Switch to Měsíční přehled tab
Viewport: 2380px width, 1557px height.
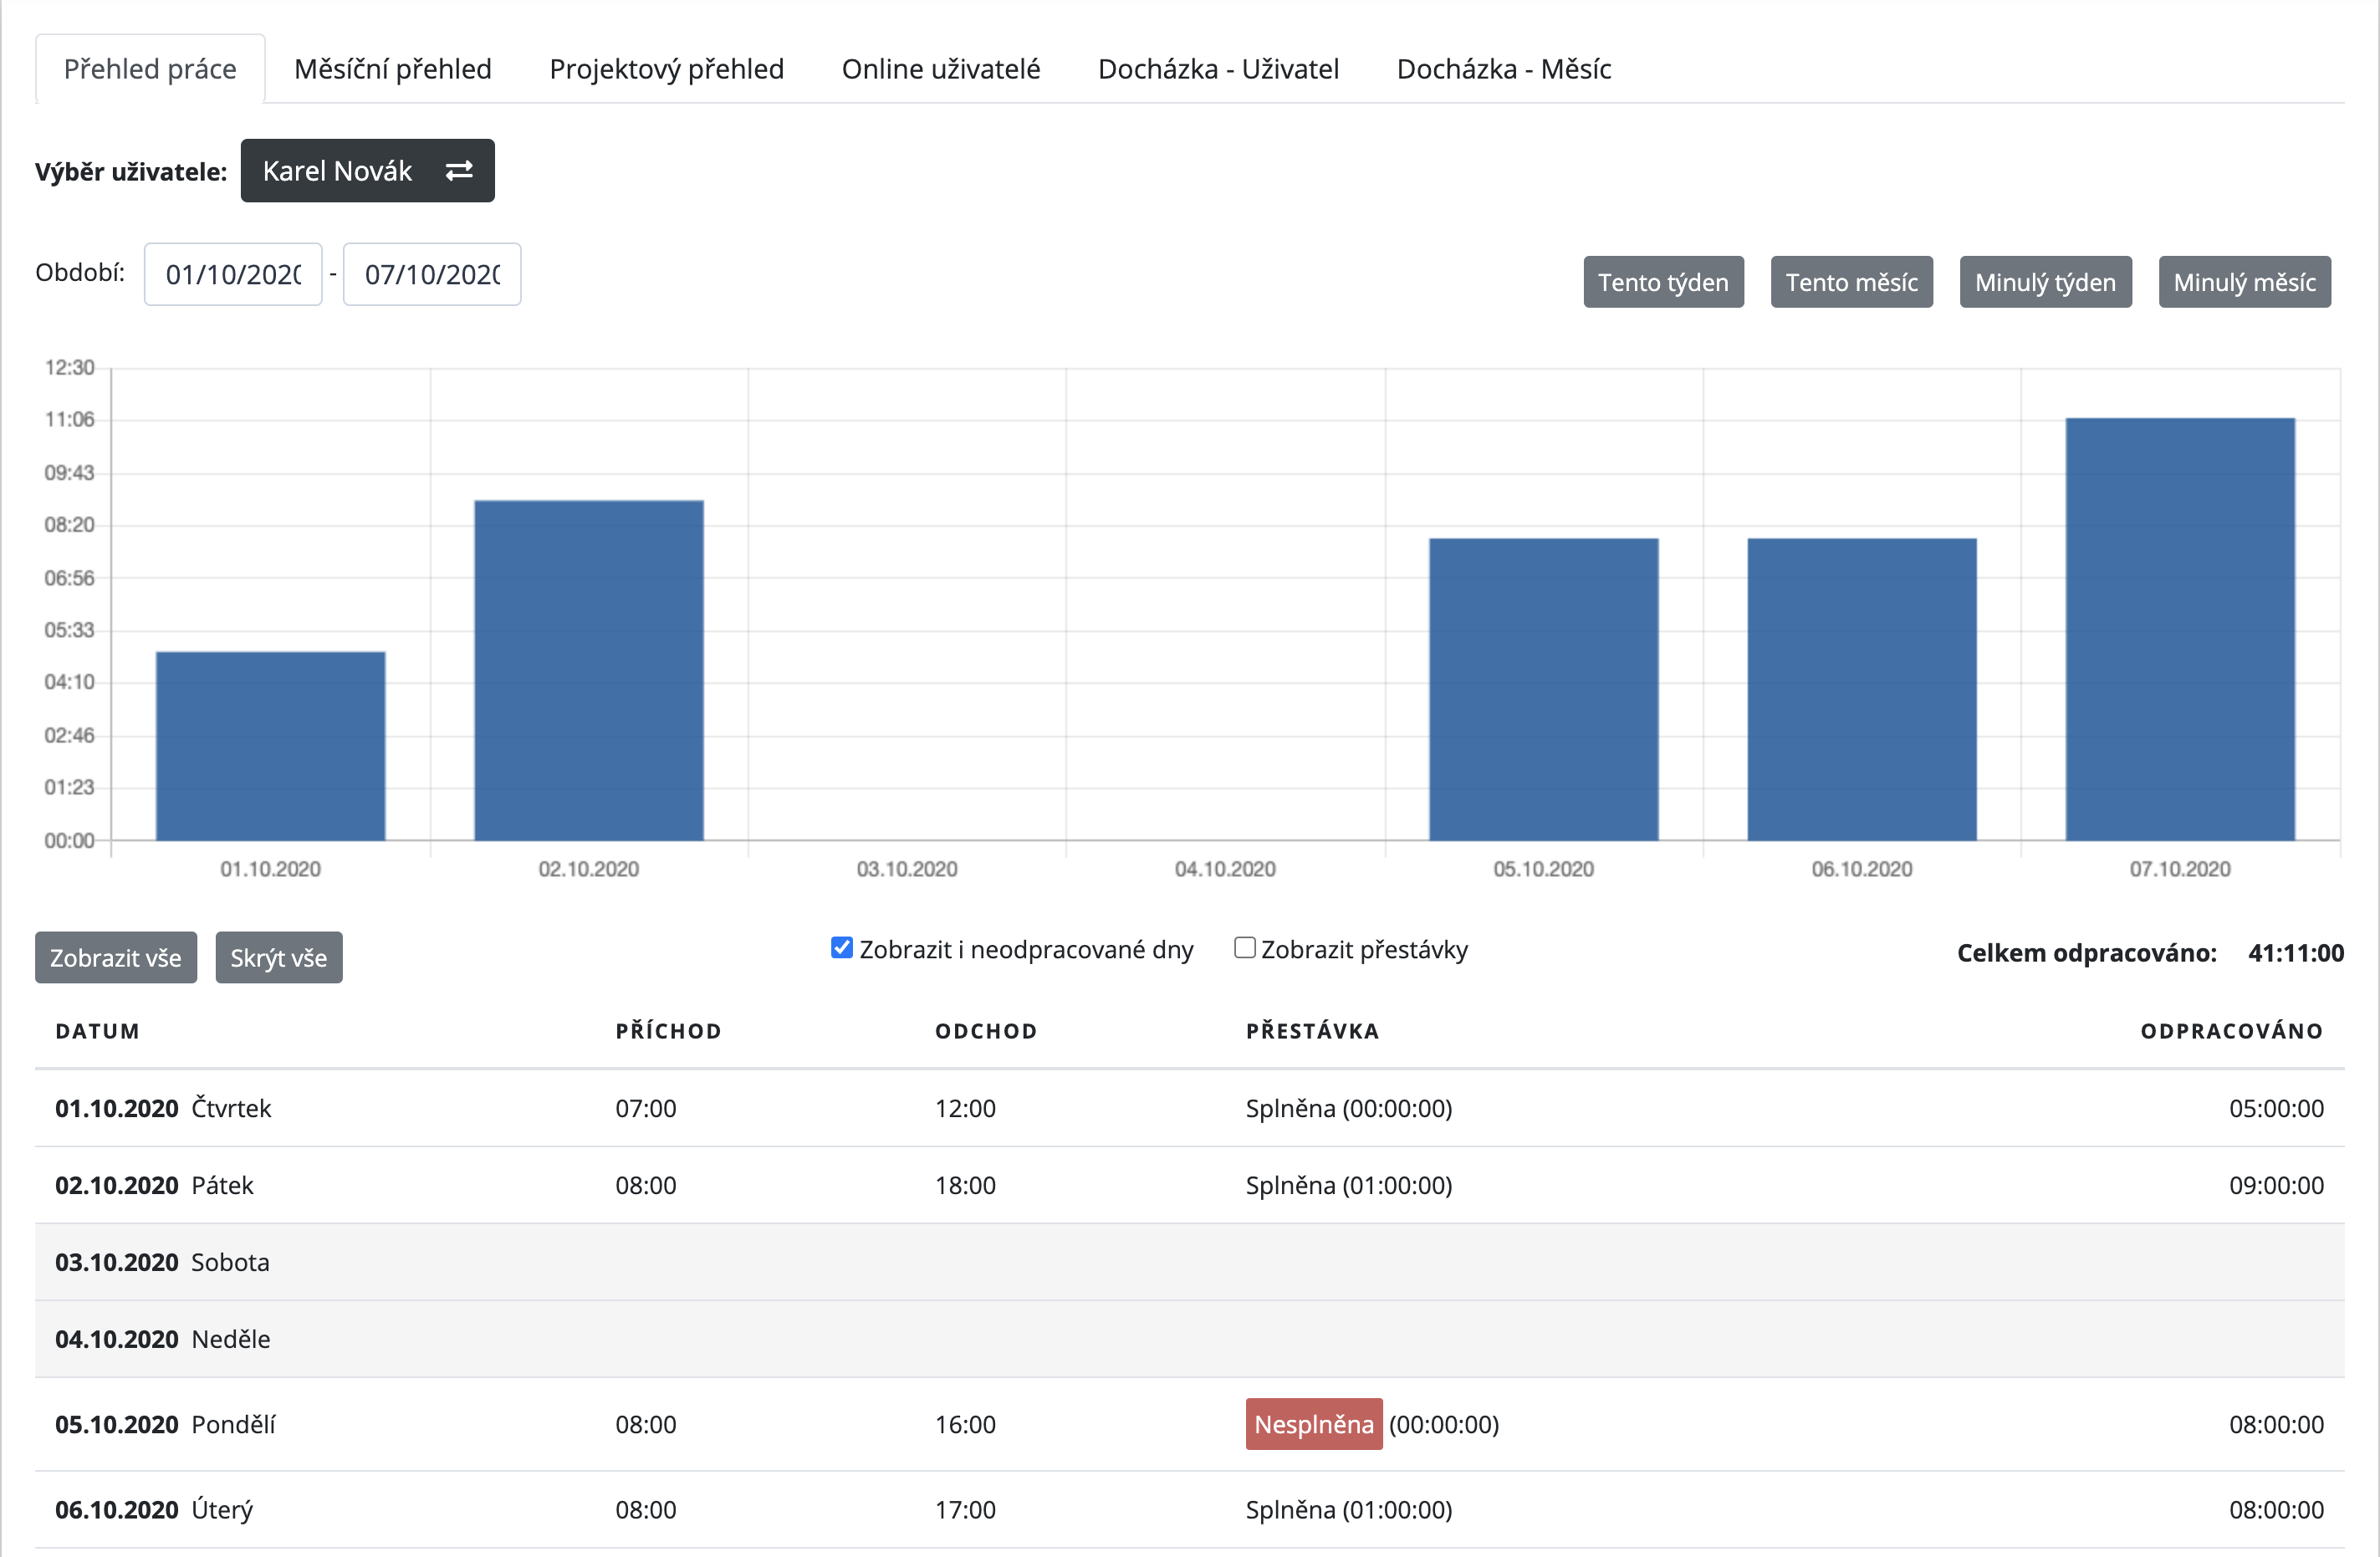pyautogui.click(x=392, y=69)
